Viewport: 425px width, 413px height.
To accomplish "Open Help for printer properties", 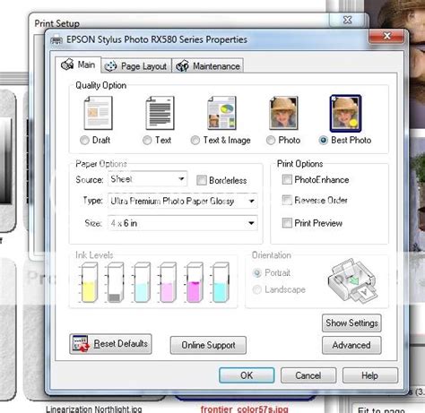I will (370, 375).
